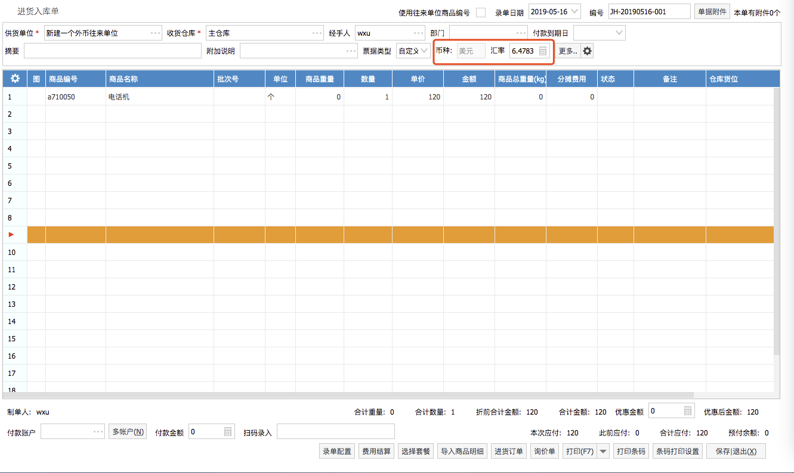Open 供货单位 lookup ellipsis
794x473 pixels.
pos(155,33)
